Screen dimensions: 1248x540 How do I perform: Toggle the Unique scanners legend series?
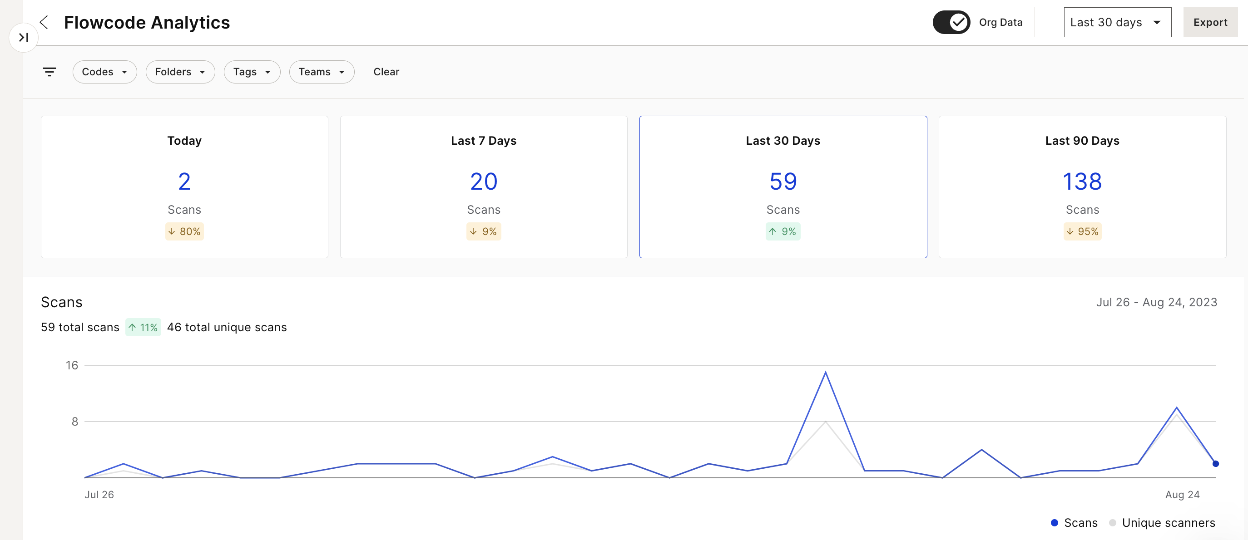click(x=1162, y=523)
